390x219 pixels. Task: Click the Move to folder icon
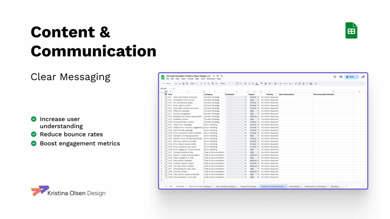(218, 76)
